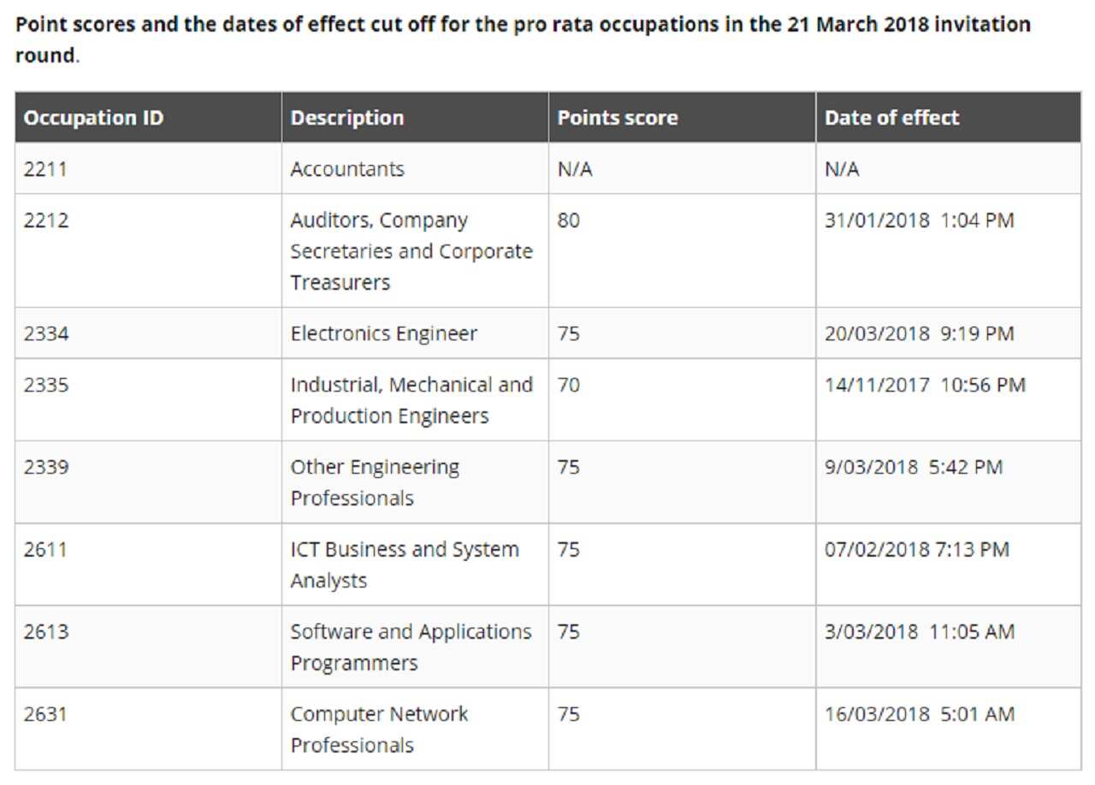Select occupation ID 2212 cell
1095x785 pixels.
pos(45,221)
